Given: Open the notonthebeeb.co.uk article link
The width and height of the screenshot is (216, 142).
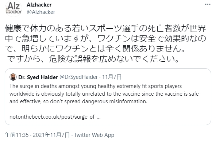Looking at the screenshot, I should tap(55, 117).
